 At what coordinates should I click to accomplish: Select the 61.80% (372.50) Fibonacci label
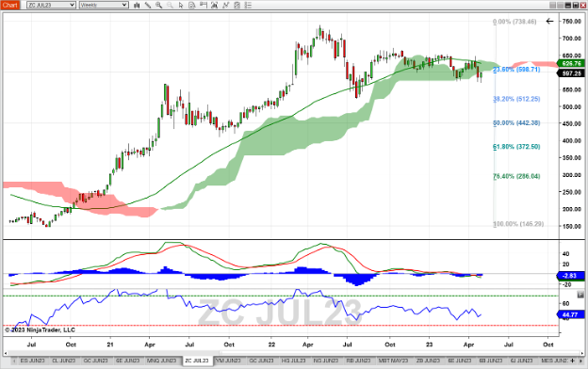(516, 147)
